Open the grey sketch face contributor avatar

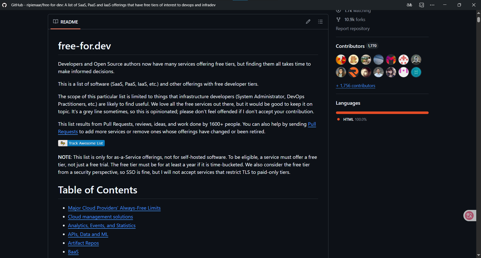coord(416,60)
